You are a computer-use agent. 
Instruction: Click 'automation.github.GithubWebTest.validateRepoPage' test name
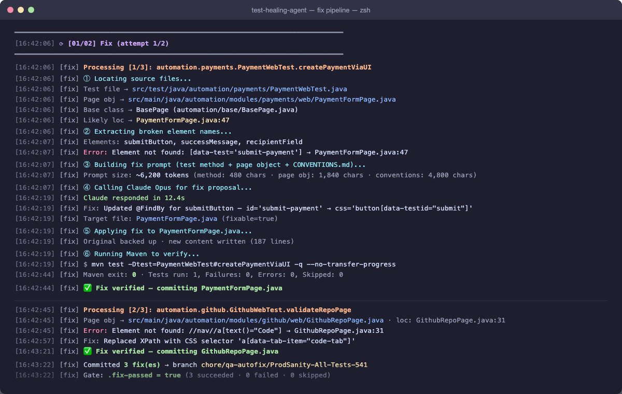(254, 310)
